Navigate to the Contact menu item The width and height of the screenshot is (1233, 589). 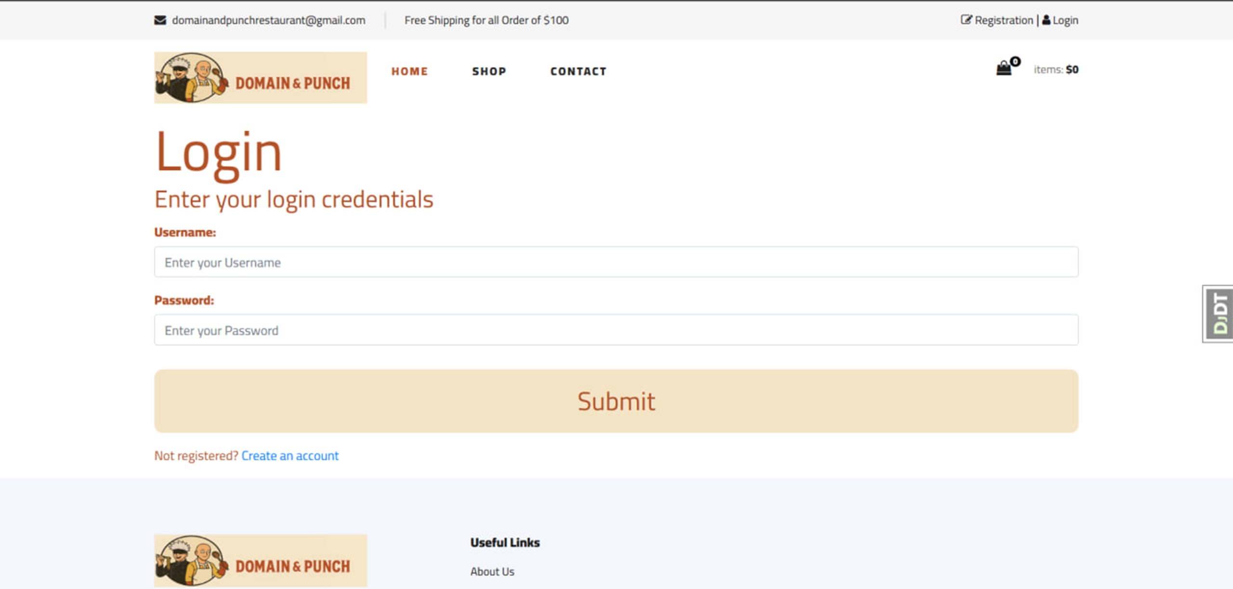click(x=578, y=71)
